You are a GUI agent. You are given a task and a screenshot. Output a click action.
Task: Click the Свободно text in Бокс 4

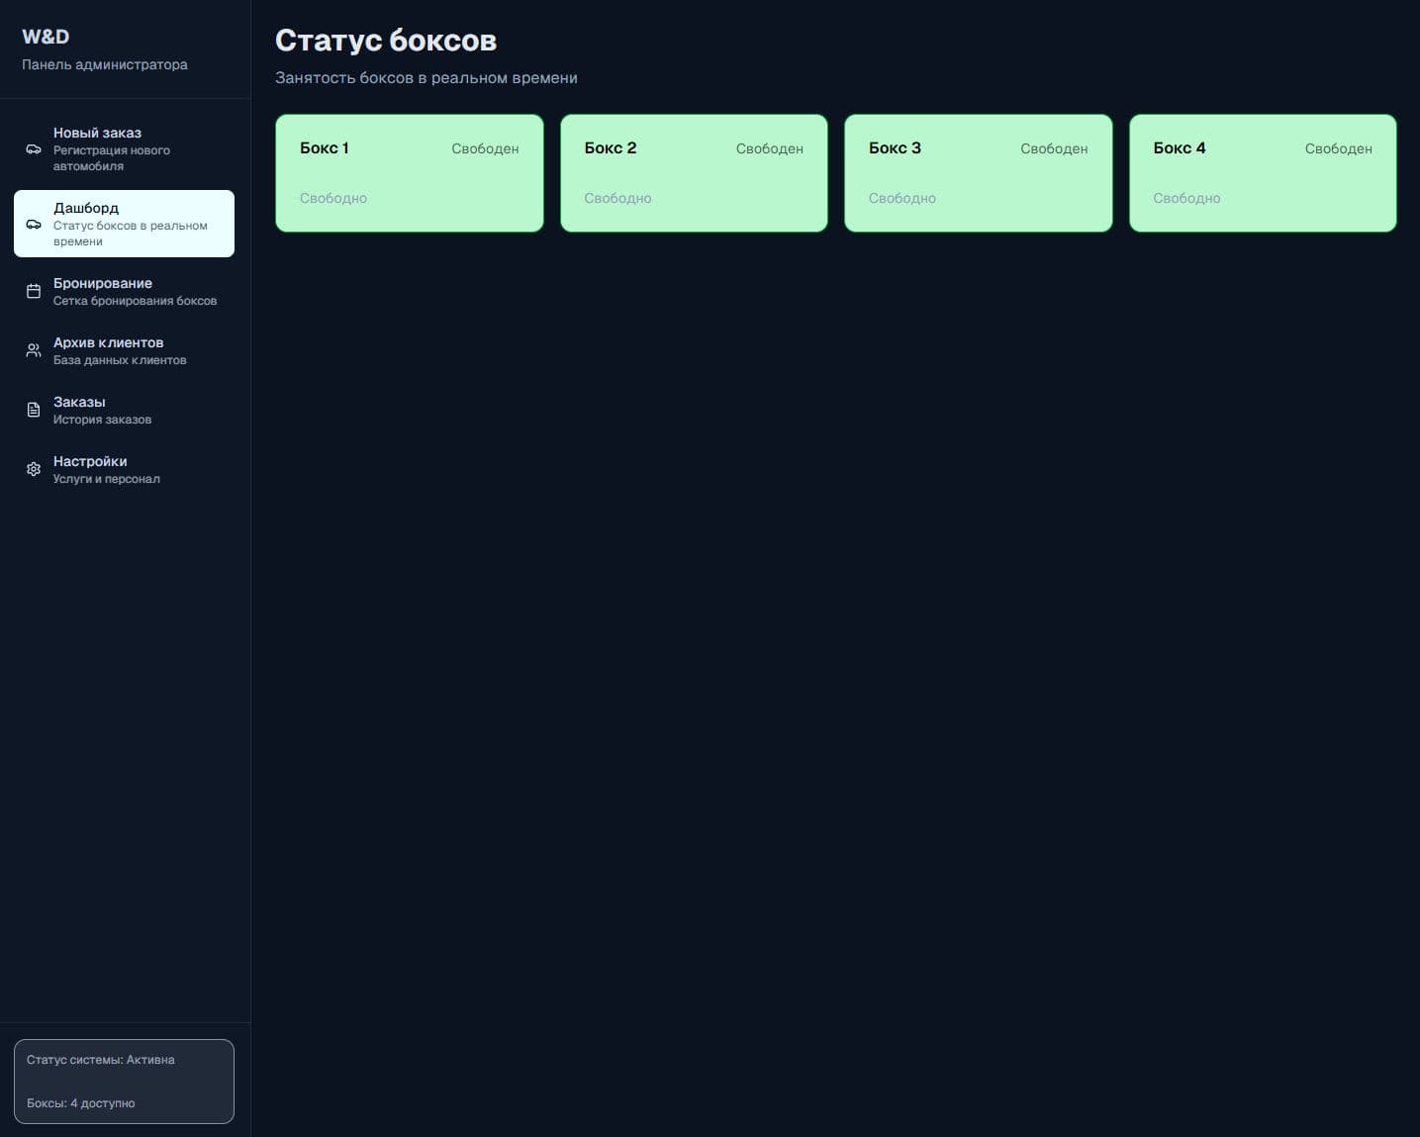(x=1186, y=198)
